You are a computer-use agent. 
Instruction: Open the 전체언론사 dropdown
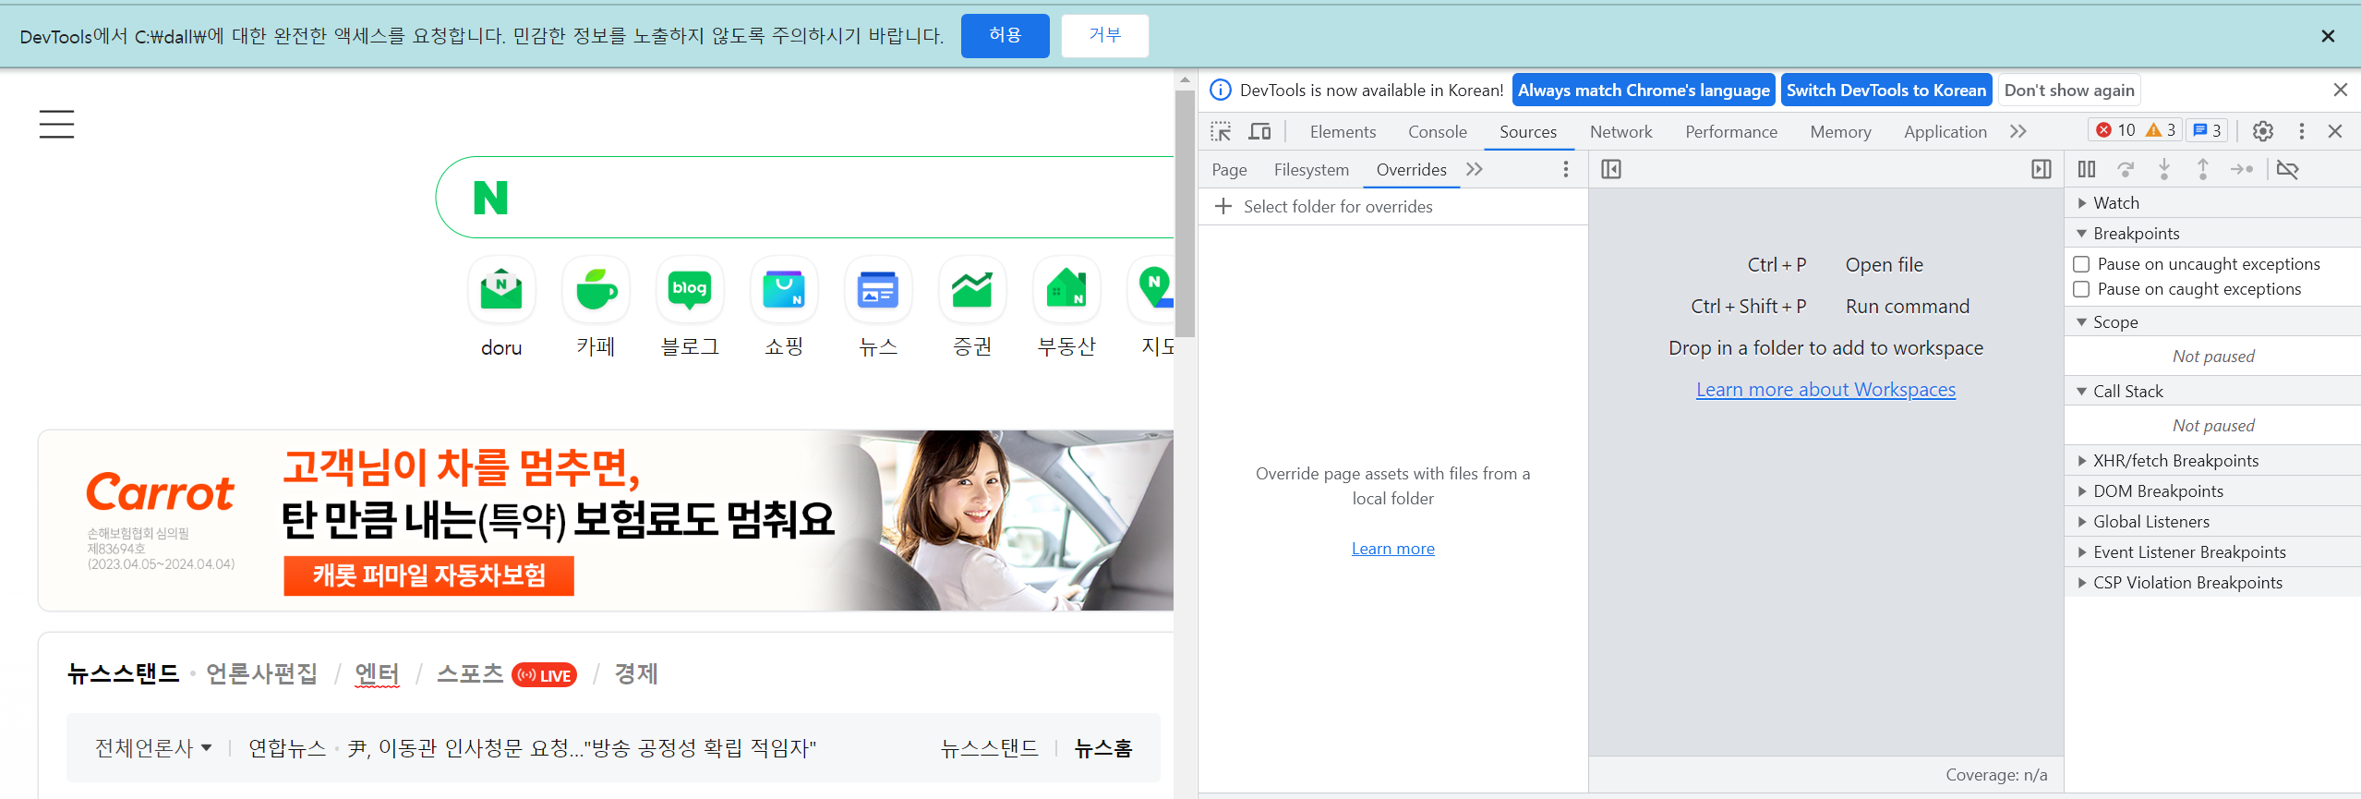click(x=153, y=747)
